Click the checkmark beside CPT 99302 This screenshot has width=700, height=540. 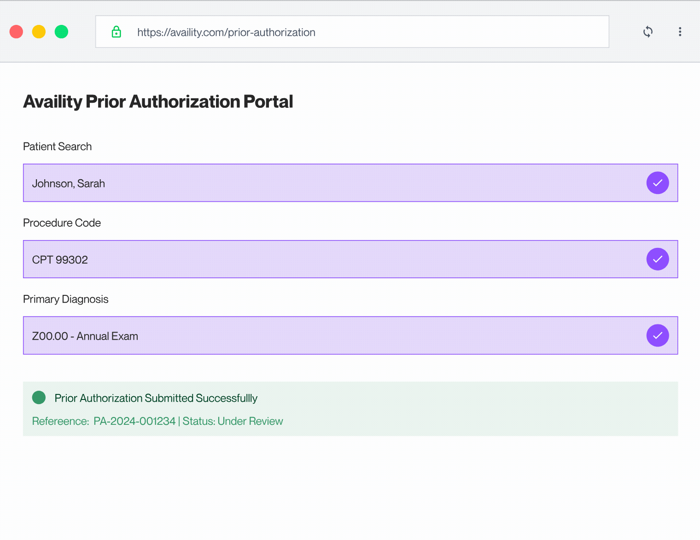tap(657, 259)
